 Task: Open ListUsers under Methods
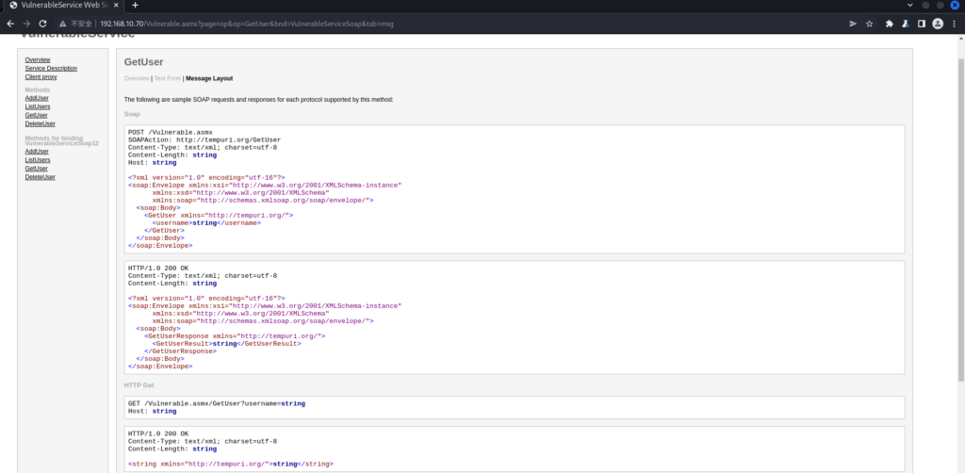[x=38, y=106]
